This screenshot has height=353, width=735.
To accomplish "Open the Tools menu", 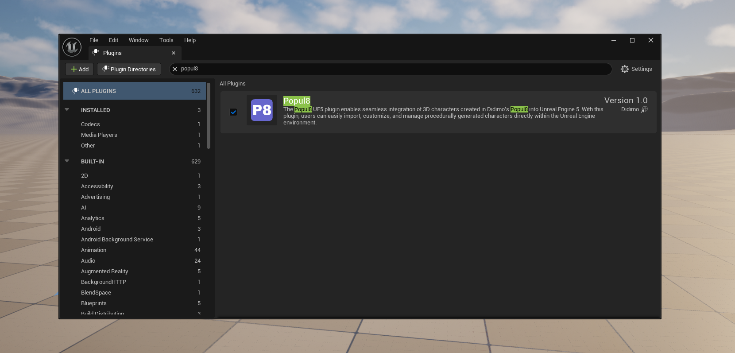I will [x=166, y=40].
